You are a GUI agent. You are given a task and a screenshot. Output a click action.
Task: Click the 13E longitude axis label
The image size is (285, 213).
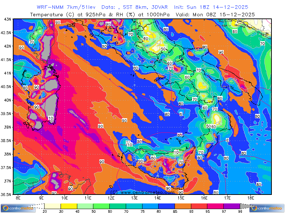point(134,198)
